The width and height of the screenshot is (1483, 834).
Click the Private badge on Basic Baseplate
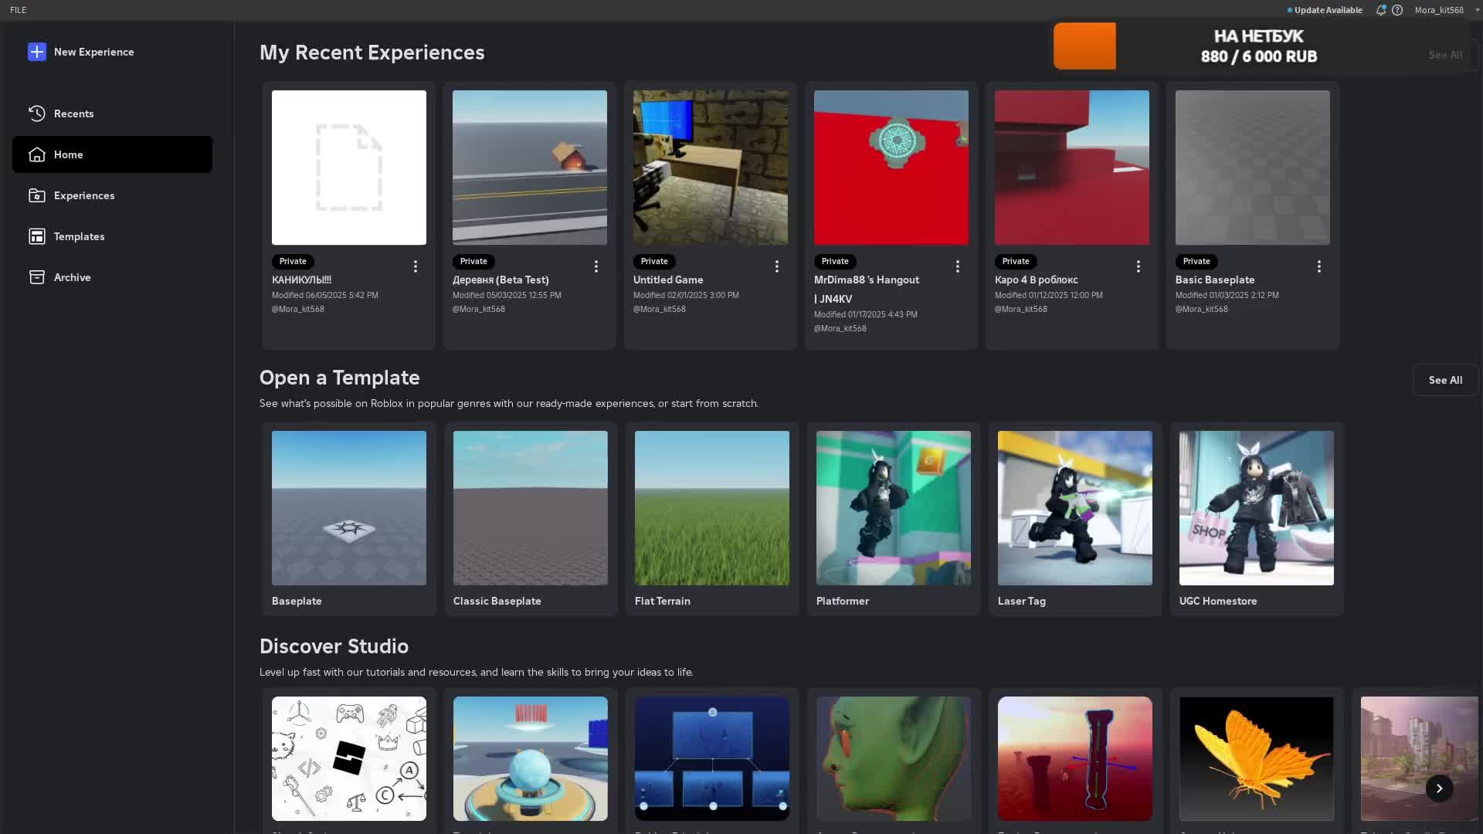(x=1196, y=261)
